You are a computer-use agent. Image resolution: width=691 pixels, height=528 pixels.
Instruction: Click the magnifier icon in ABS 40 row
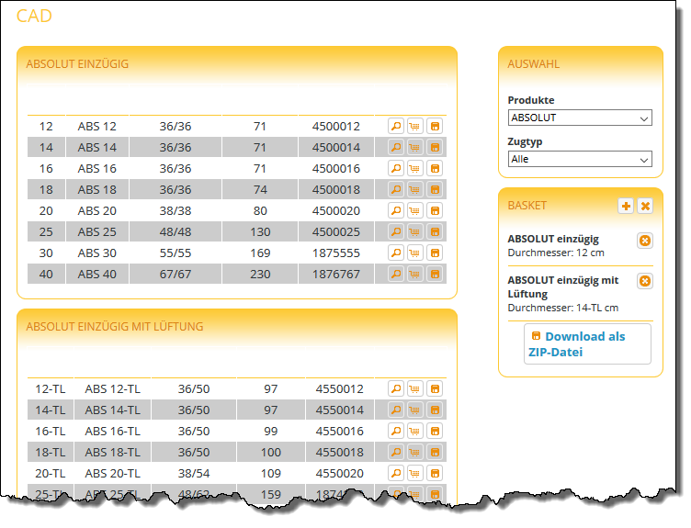396,274
